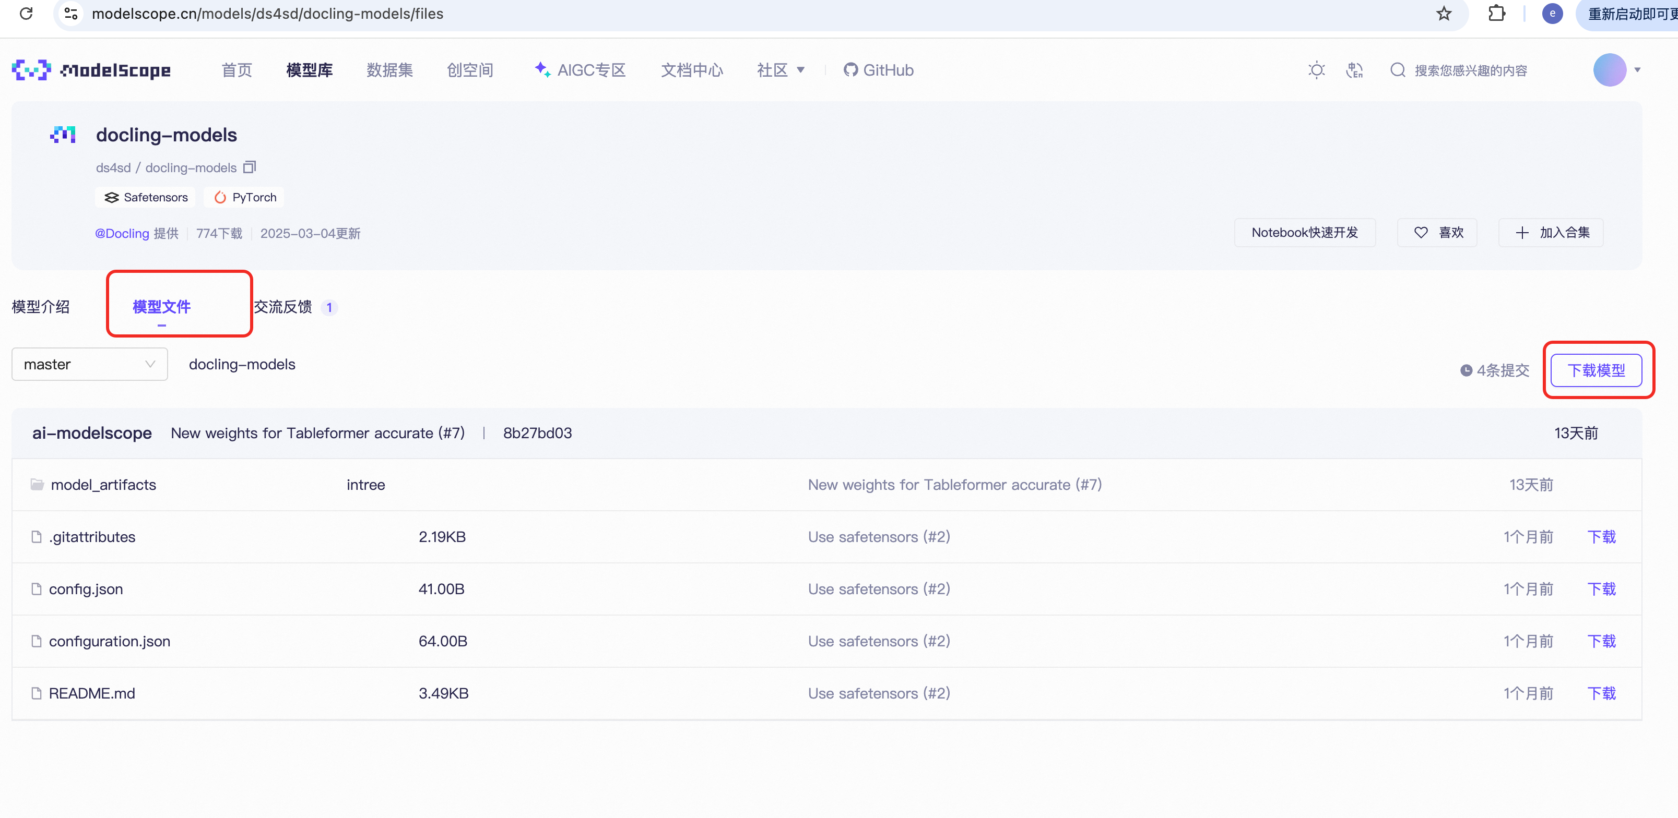
Task: Expand the master branch dropdown
Action: (x=89, y=365)
